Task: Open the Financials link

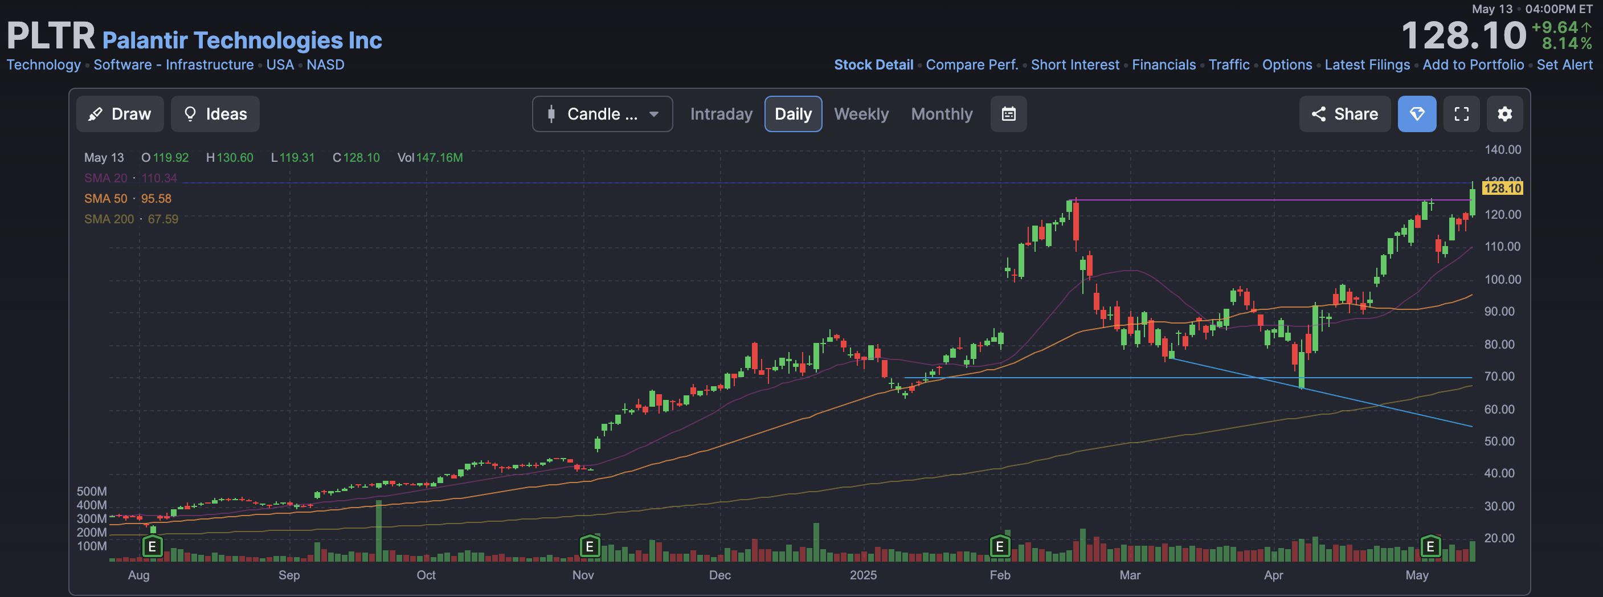Action: [x=1164, y=65]
